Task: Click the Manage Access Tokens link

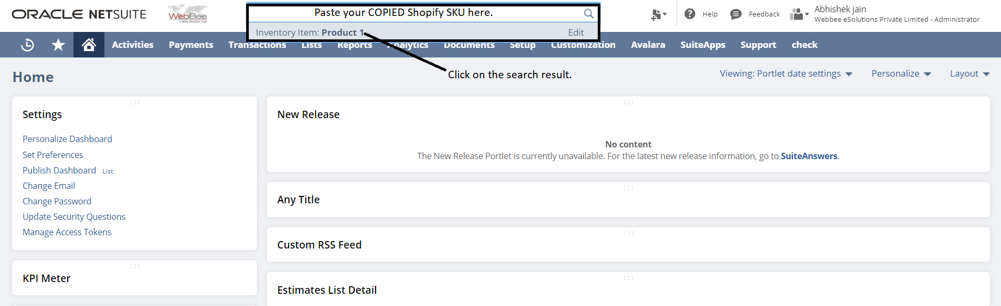Action: point(67,232)
